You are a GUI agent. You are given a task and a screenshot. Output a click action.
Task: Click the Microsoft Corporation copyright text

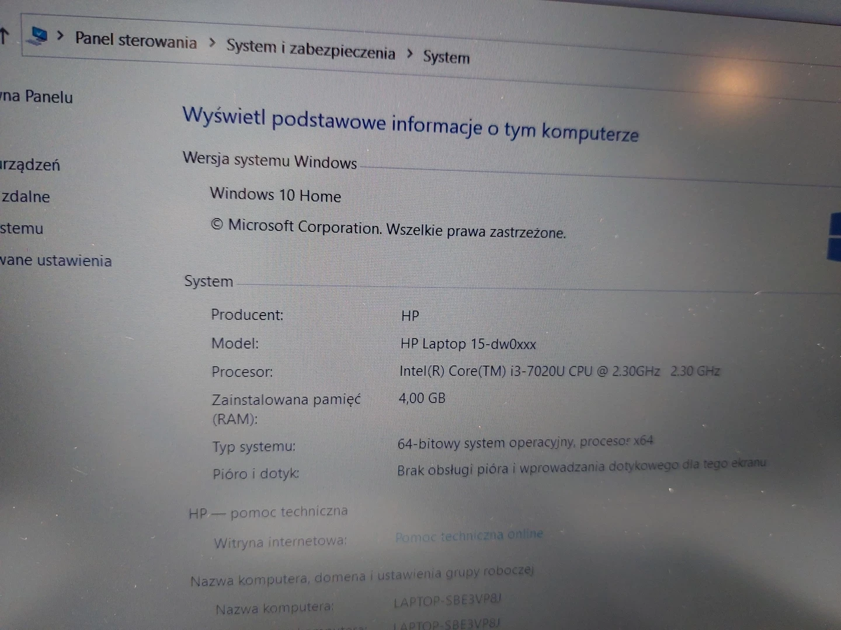click(x=388, y=228)
